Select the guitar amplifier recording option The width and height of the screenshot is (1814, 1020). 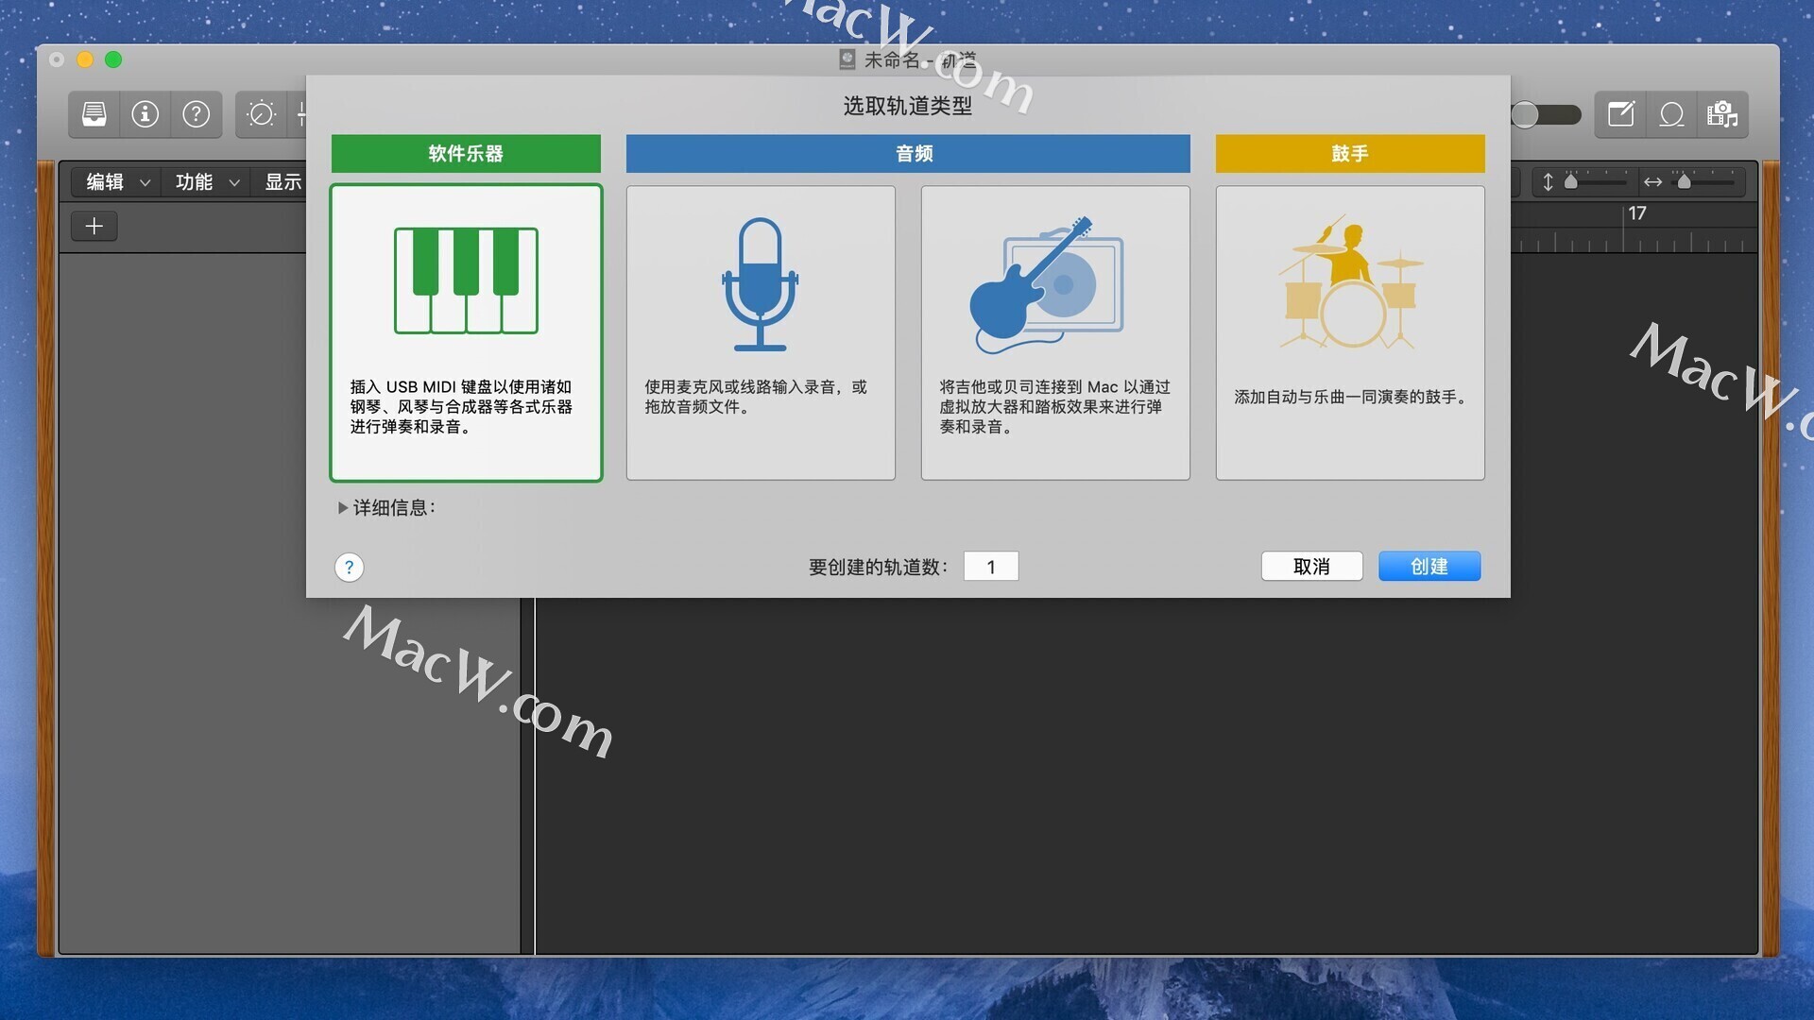pyautogui.click(x=1055, y=332)
